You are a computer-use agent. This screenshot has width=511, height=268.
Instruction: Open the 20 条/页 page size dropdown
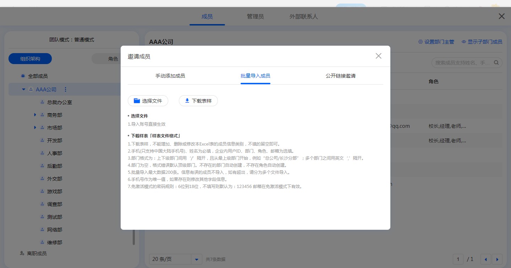point(196,259)
